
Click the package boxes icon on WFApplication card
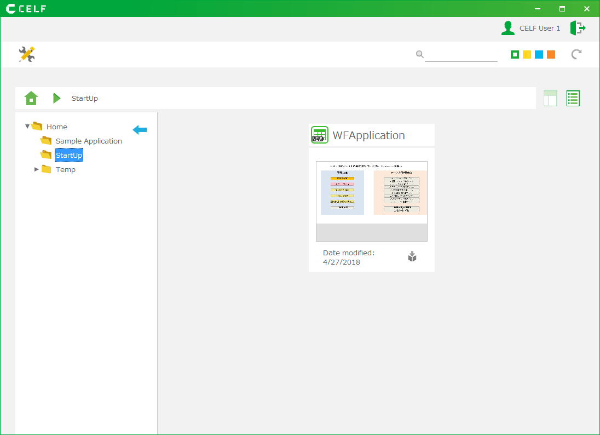pyautogui.click(x=412, y=256)
